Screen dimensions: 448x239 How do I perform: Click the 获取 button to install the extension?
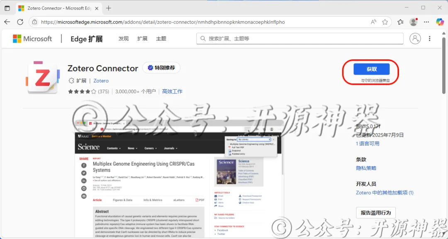click(371, 69)
